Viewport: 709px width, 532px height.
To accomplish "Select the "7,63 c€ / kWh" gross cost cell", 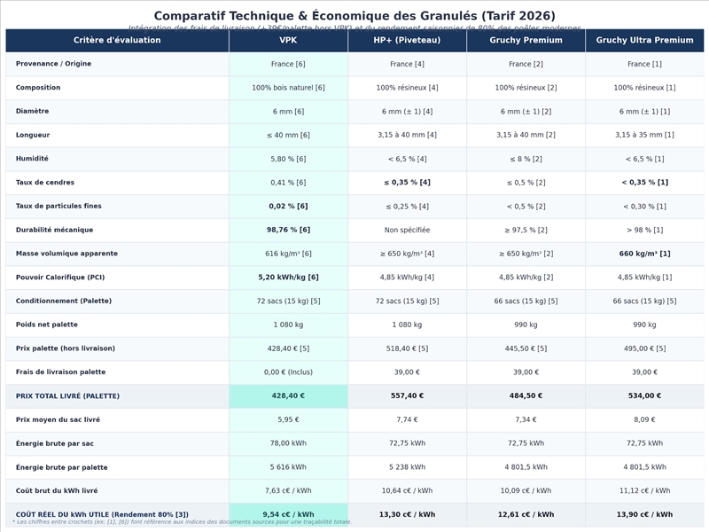I will click(288, 490).
